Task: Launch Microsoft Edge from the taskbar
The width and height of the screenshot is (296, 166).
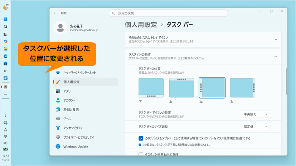Action: pyautogui.click(x=5, y=56)
